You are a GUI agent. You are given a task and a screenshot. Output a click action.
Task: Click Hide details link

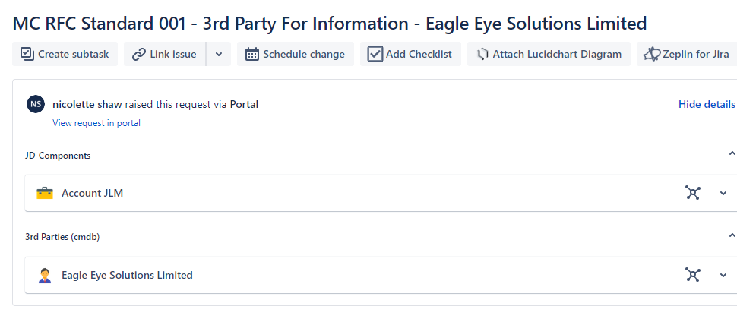(x=707, y=104)
